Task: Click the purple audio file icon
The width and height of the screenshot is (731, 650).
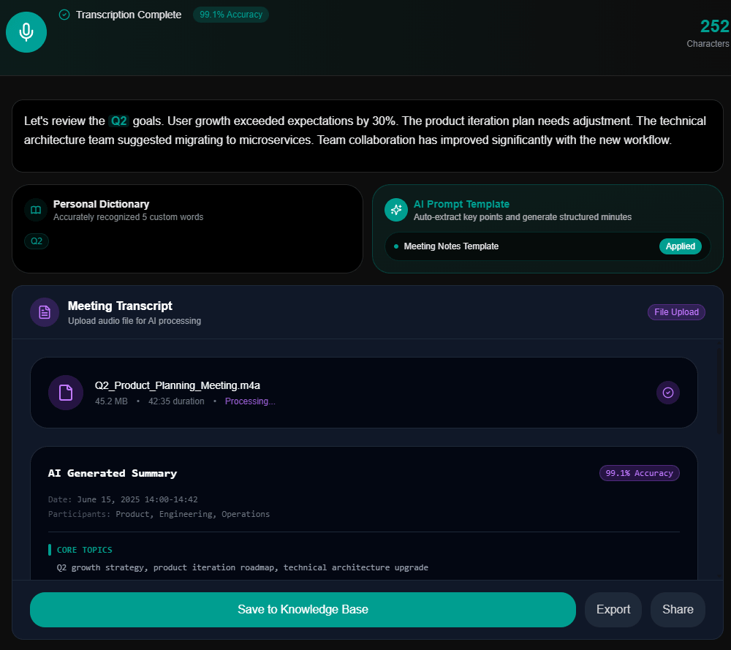Action: click(x=66, y=393)
